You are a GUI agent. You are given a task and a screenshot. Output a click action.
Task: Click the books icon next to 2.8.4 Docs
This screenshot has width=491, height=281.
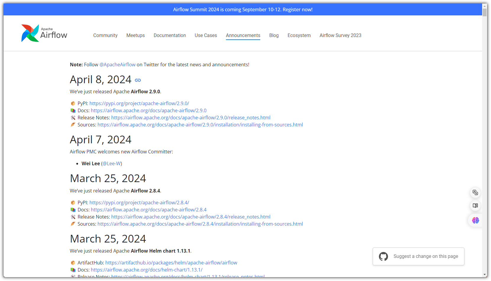point(73,210)
